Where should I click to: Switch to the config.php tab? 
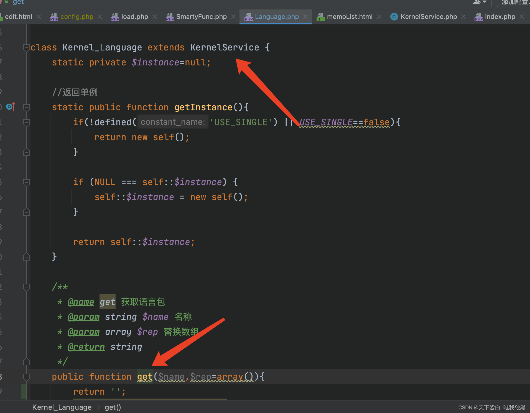coord(77,17)
